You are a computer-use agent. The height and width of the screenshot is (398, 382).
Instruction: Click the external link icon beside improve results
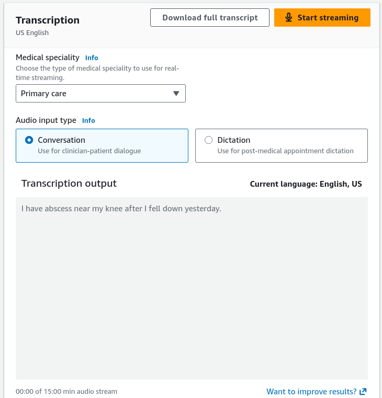pos(363,392)
